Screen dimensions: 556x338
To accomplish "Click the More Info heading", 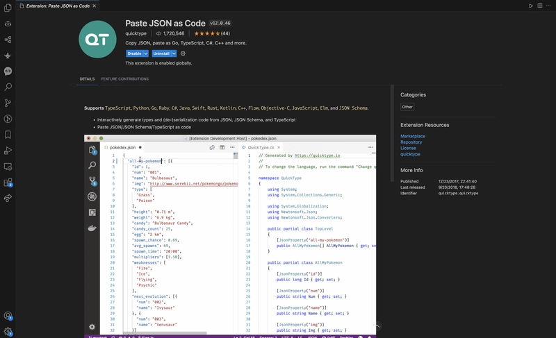I will coord(411,170).
